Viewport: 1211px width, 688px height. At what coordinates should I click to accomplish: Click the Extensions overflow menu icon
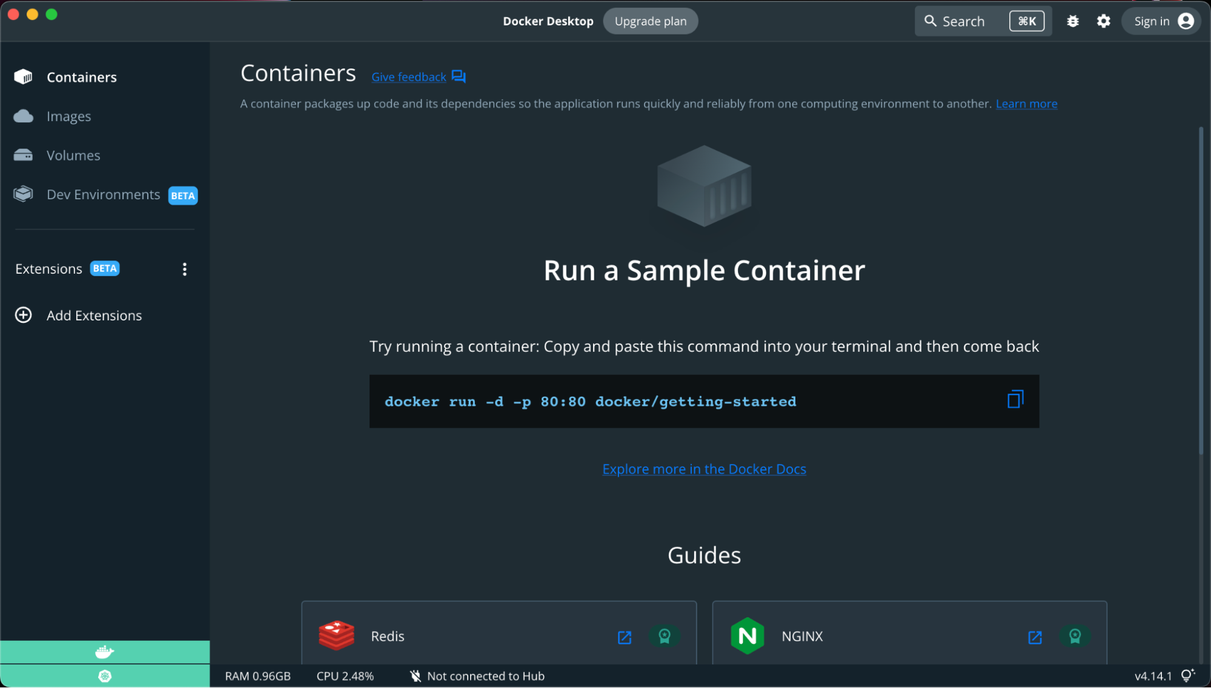pos(185,268)
